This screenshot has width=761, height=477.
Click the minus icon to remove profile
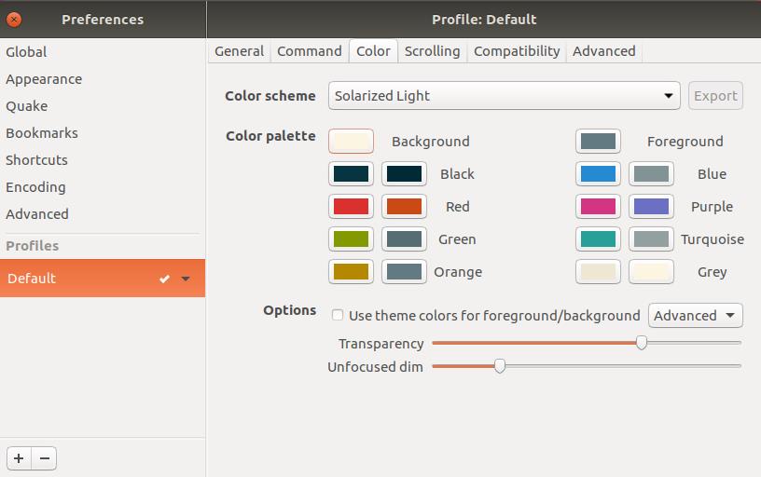point(44,458)
